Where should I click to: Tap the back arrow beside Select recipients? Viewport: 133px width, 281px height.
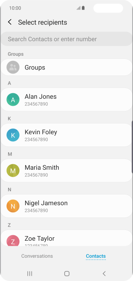click(x=10, y=22)
